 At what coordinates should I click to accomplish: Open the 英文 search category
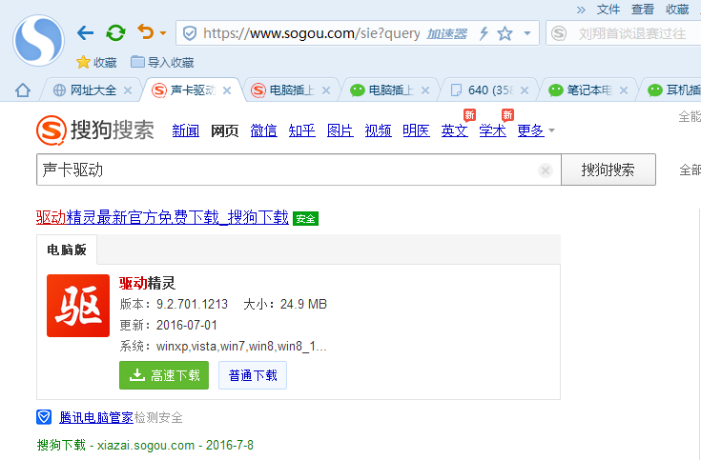click(454, 130)
